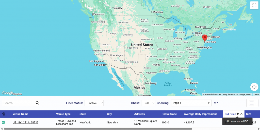Click the Montreal label on map

pyautogui.click(x=200, y=27)
